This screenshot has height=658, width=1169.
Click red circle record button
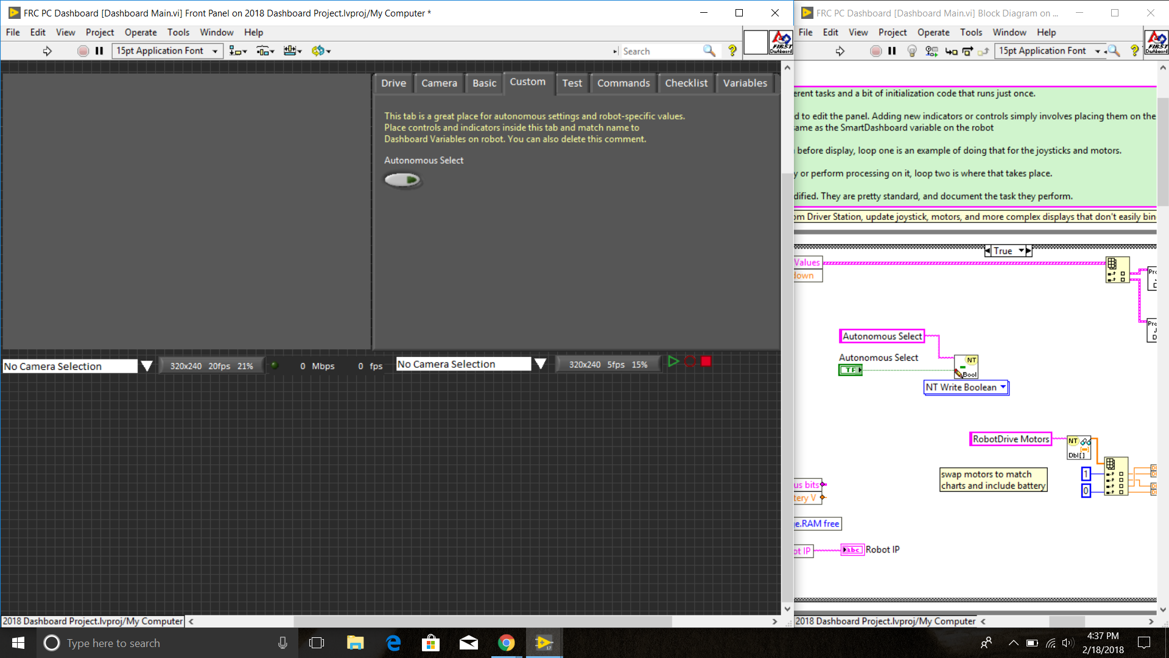(690, 361)
